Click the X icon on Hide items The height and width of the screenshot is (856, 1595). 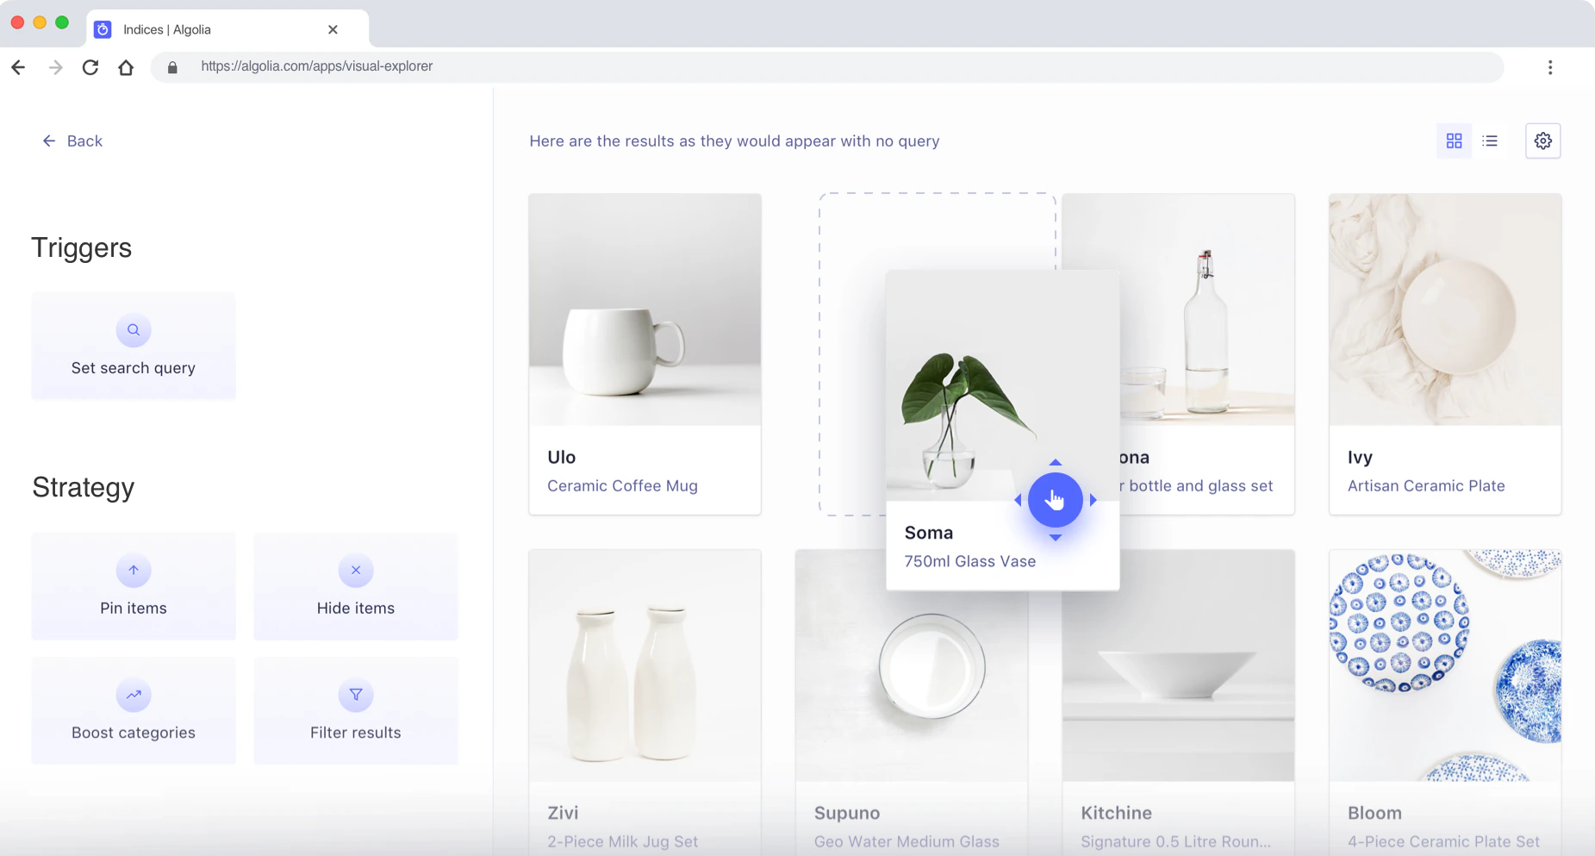(x=356, y=570)
